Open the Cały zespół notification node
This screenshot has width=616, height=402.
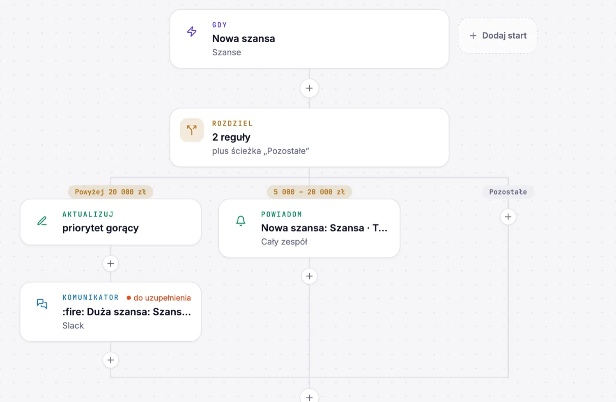pos(309,228)
